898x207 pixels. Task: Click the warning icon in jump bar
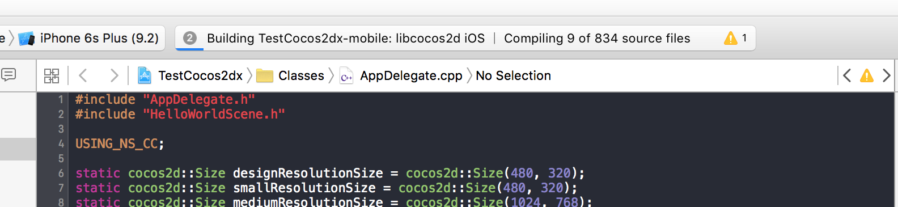click(867, 75)
